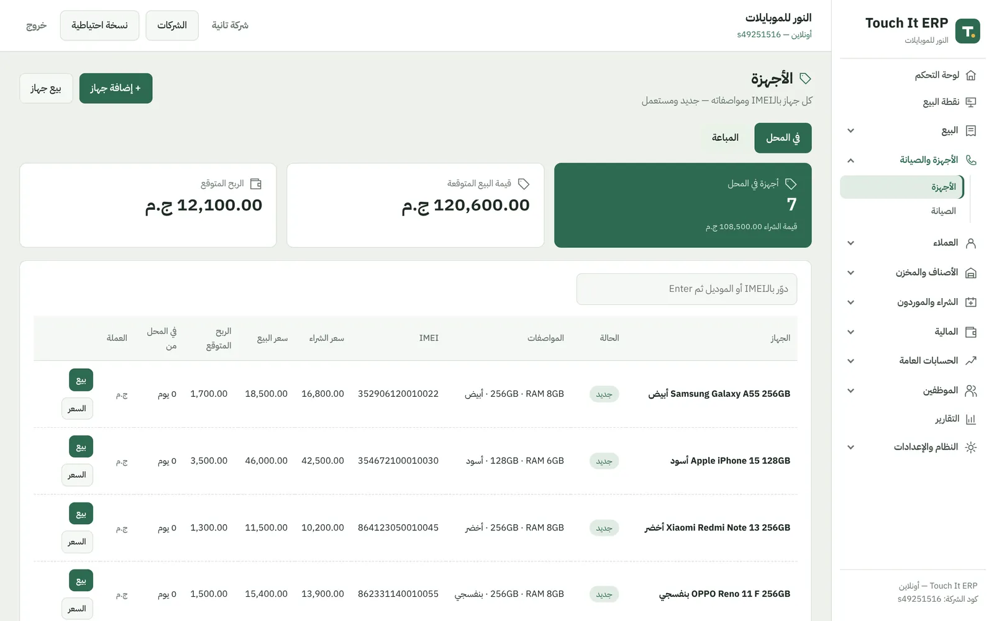Image resolution: width=994 pixels, height=621 pixels.
Task: Click the + إضافة جهاز button
Action: pyautogui.click(x=116, y=88)
